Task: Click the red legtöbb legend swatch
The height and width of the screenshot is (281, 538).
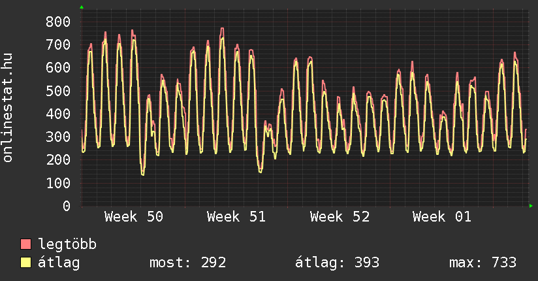Action: (x=26, y=244)
